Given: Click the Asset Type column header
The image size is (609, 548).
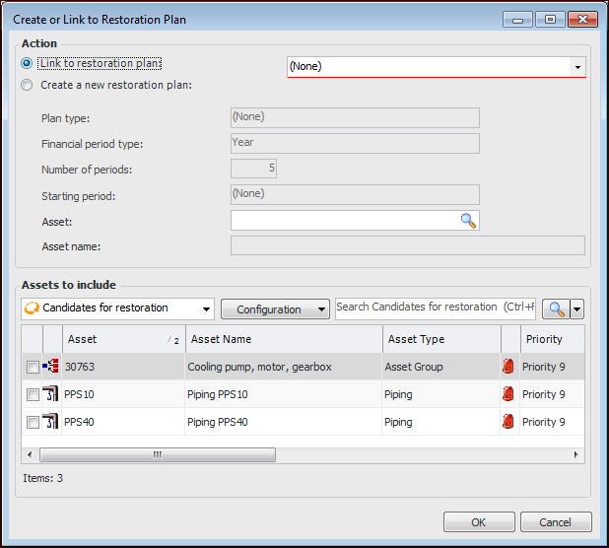Looking at the screenshot, I should pyautogui.click(x=441, y=339).
